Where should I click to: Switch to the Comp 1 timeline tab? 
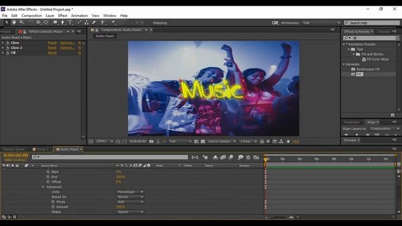[40, 149]
